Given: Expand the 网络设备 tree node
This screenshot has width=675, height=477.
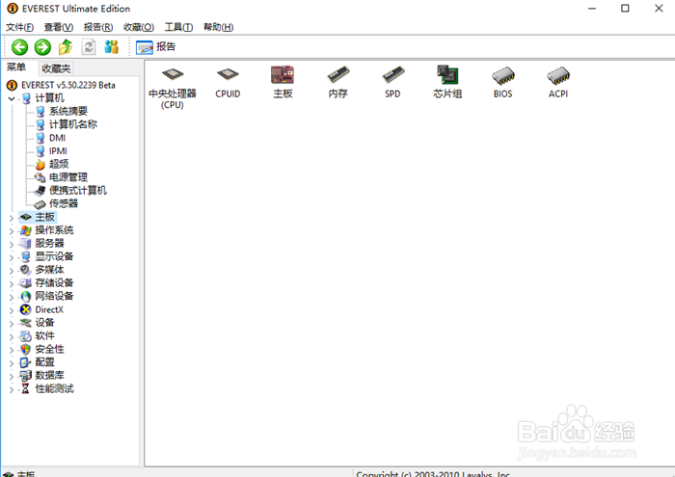Looking at the screenshot, I should tap(12, 297).
